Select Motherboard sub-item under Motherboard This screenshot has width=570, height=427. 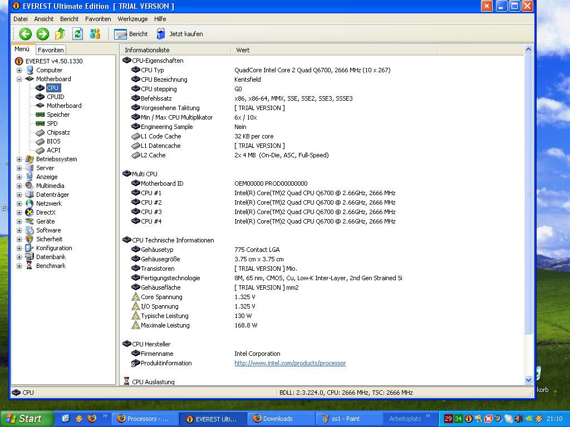click(x=64, y=106)
